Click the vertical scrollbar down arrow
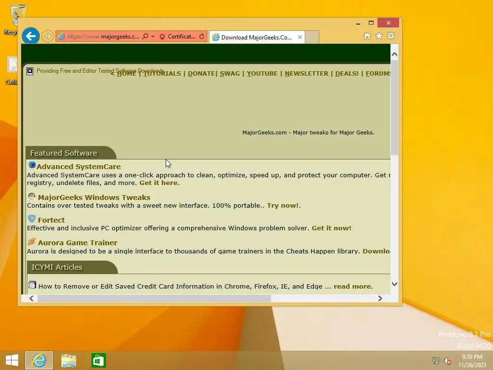Screen dimensions: 493x370 (x=395, y=284)
